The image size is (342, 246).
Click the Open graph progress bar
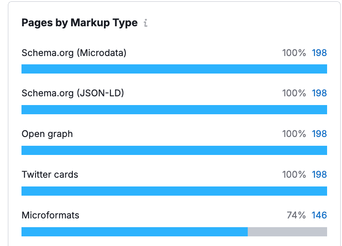pyautogui.click(x=174, y=150)
